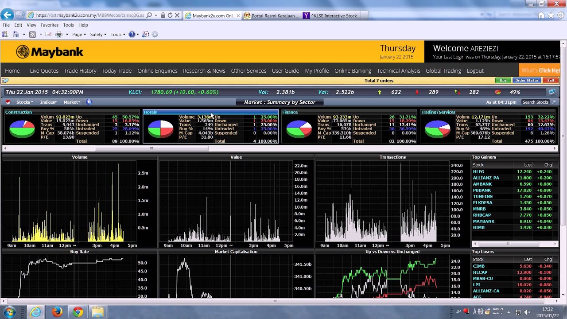Viewport: 567px width, 319px height.
Task: Click the grey gear icon in command bar
Action: click(x=155, y=34)
